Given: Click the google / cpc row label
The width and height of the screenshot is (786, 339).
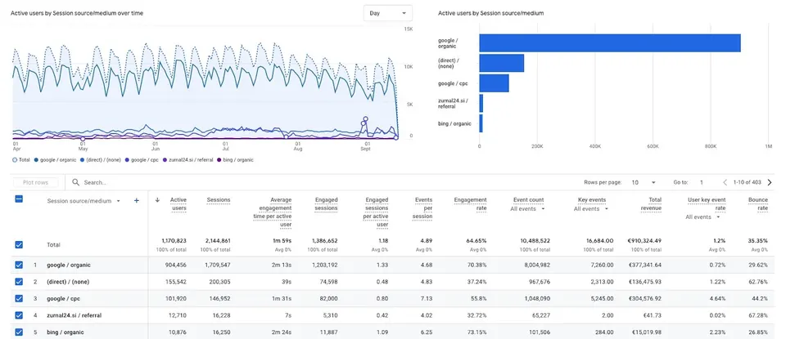Looking at the screenshot, I should [x=63, y=298].
